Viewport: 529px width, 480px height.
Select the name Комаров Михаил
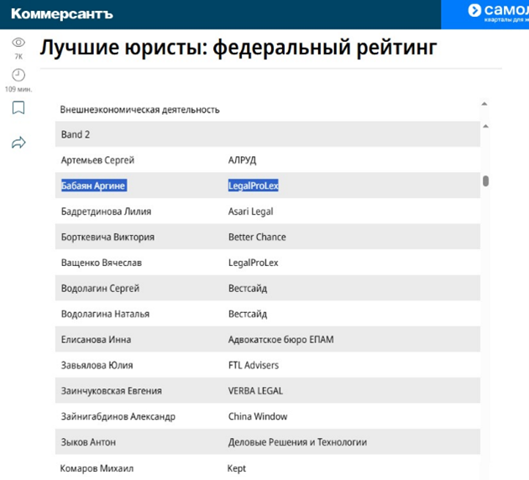pos(97,468)
